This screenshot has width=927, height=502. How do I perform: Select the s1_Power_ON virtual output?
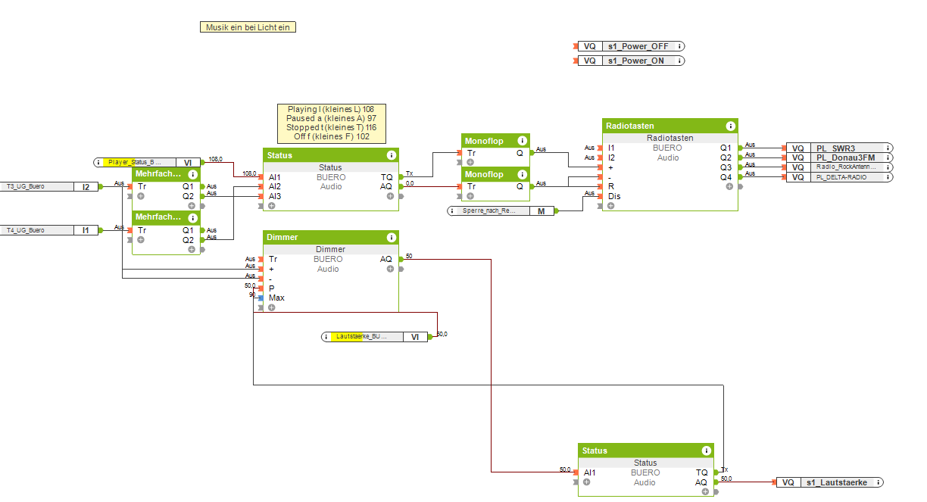coord(631,61)
